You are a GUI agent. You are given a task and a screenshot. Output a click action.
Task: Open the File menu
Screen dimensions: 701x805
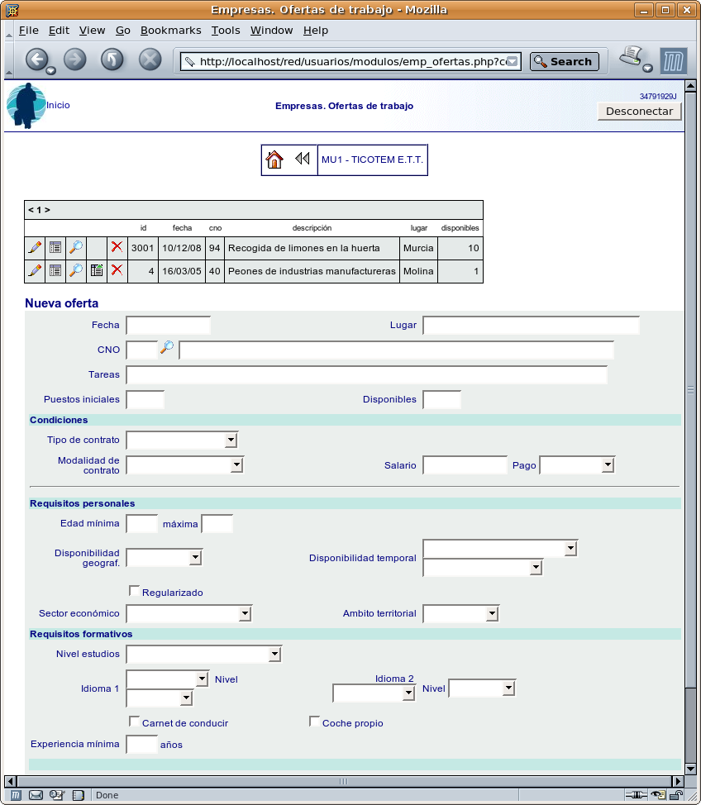coord(29,31)
